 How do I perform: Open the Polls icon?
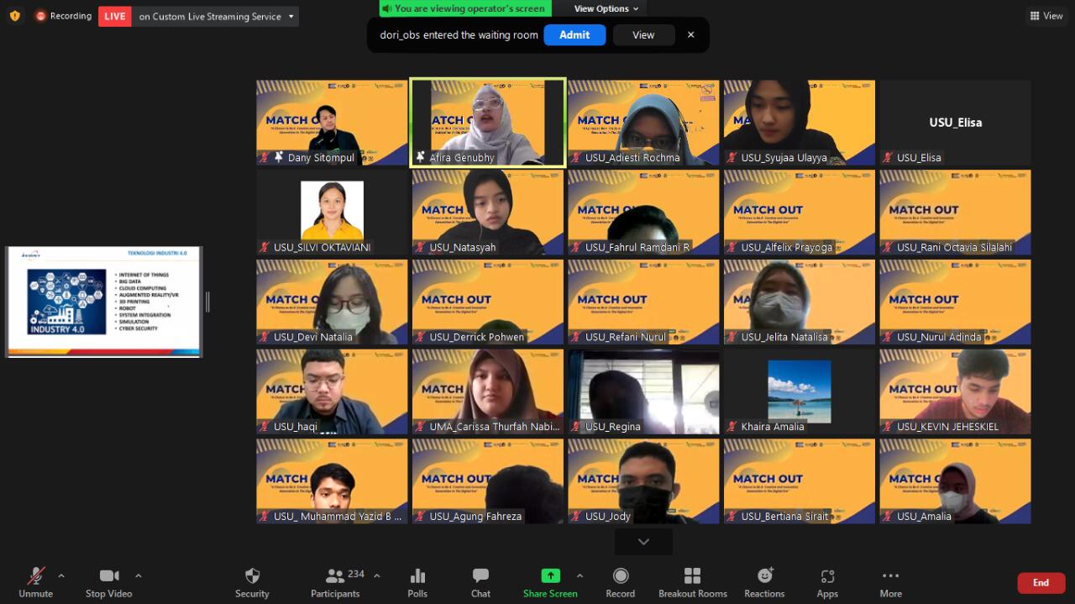point(417,576)
